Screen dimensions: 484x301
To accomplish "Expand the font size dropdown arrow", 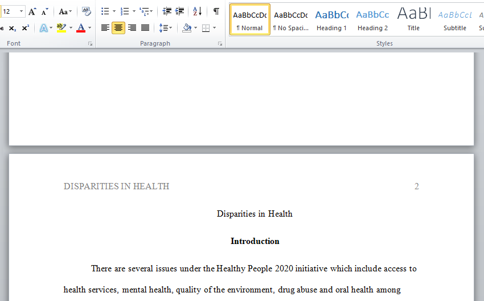I will click(21, 12).
